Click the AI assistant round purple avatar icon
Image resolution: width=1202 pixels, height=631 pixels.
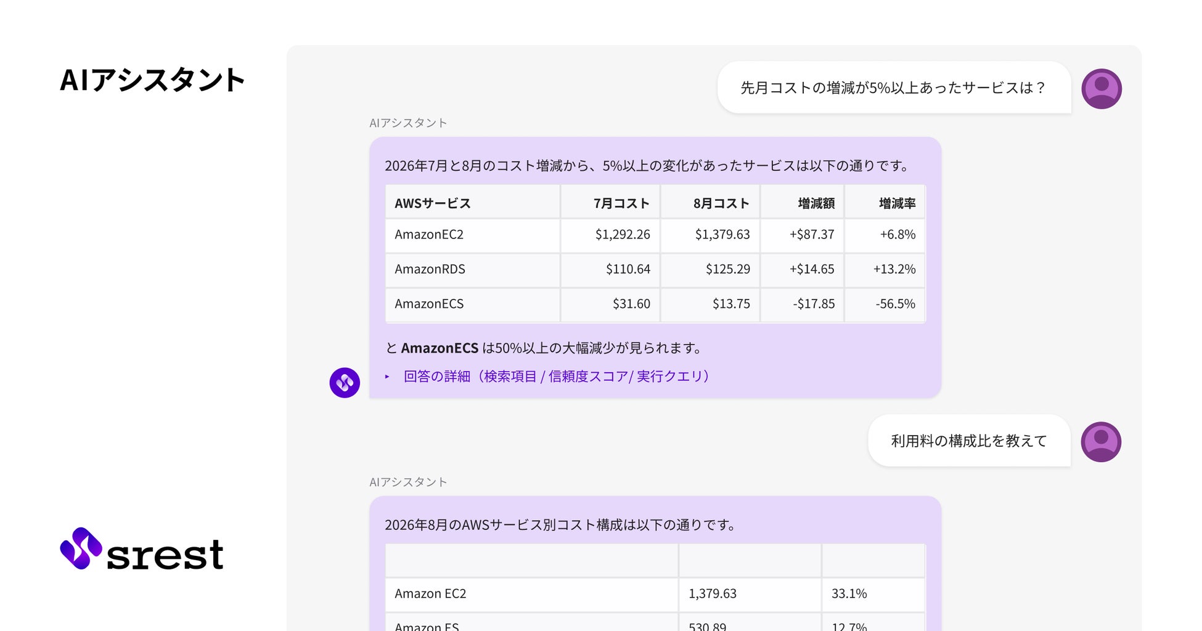click(x=345, y=383)
